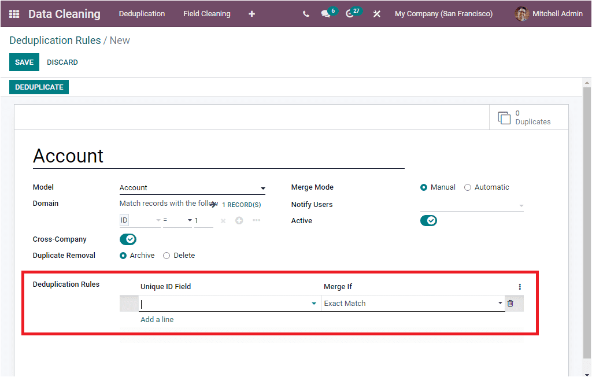Click the plus icon in navbar
This screenshot has height=377, width=592.
tap(252, 14)
